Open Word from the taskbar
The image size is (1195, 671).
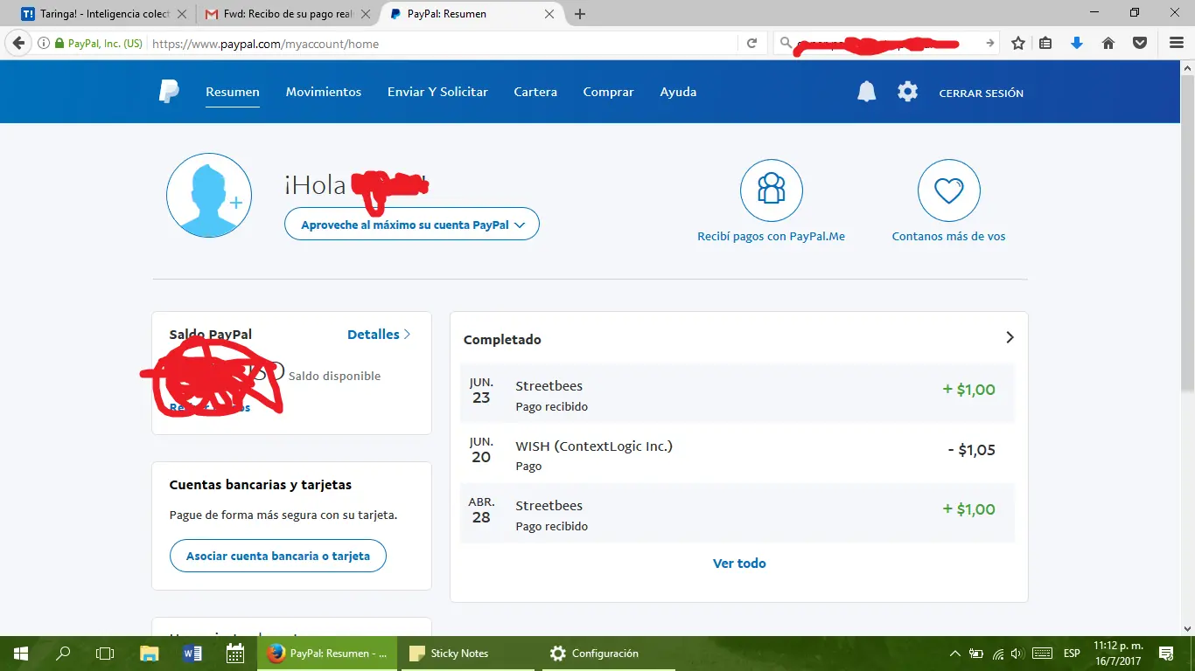(x=192, y=654)
